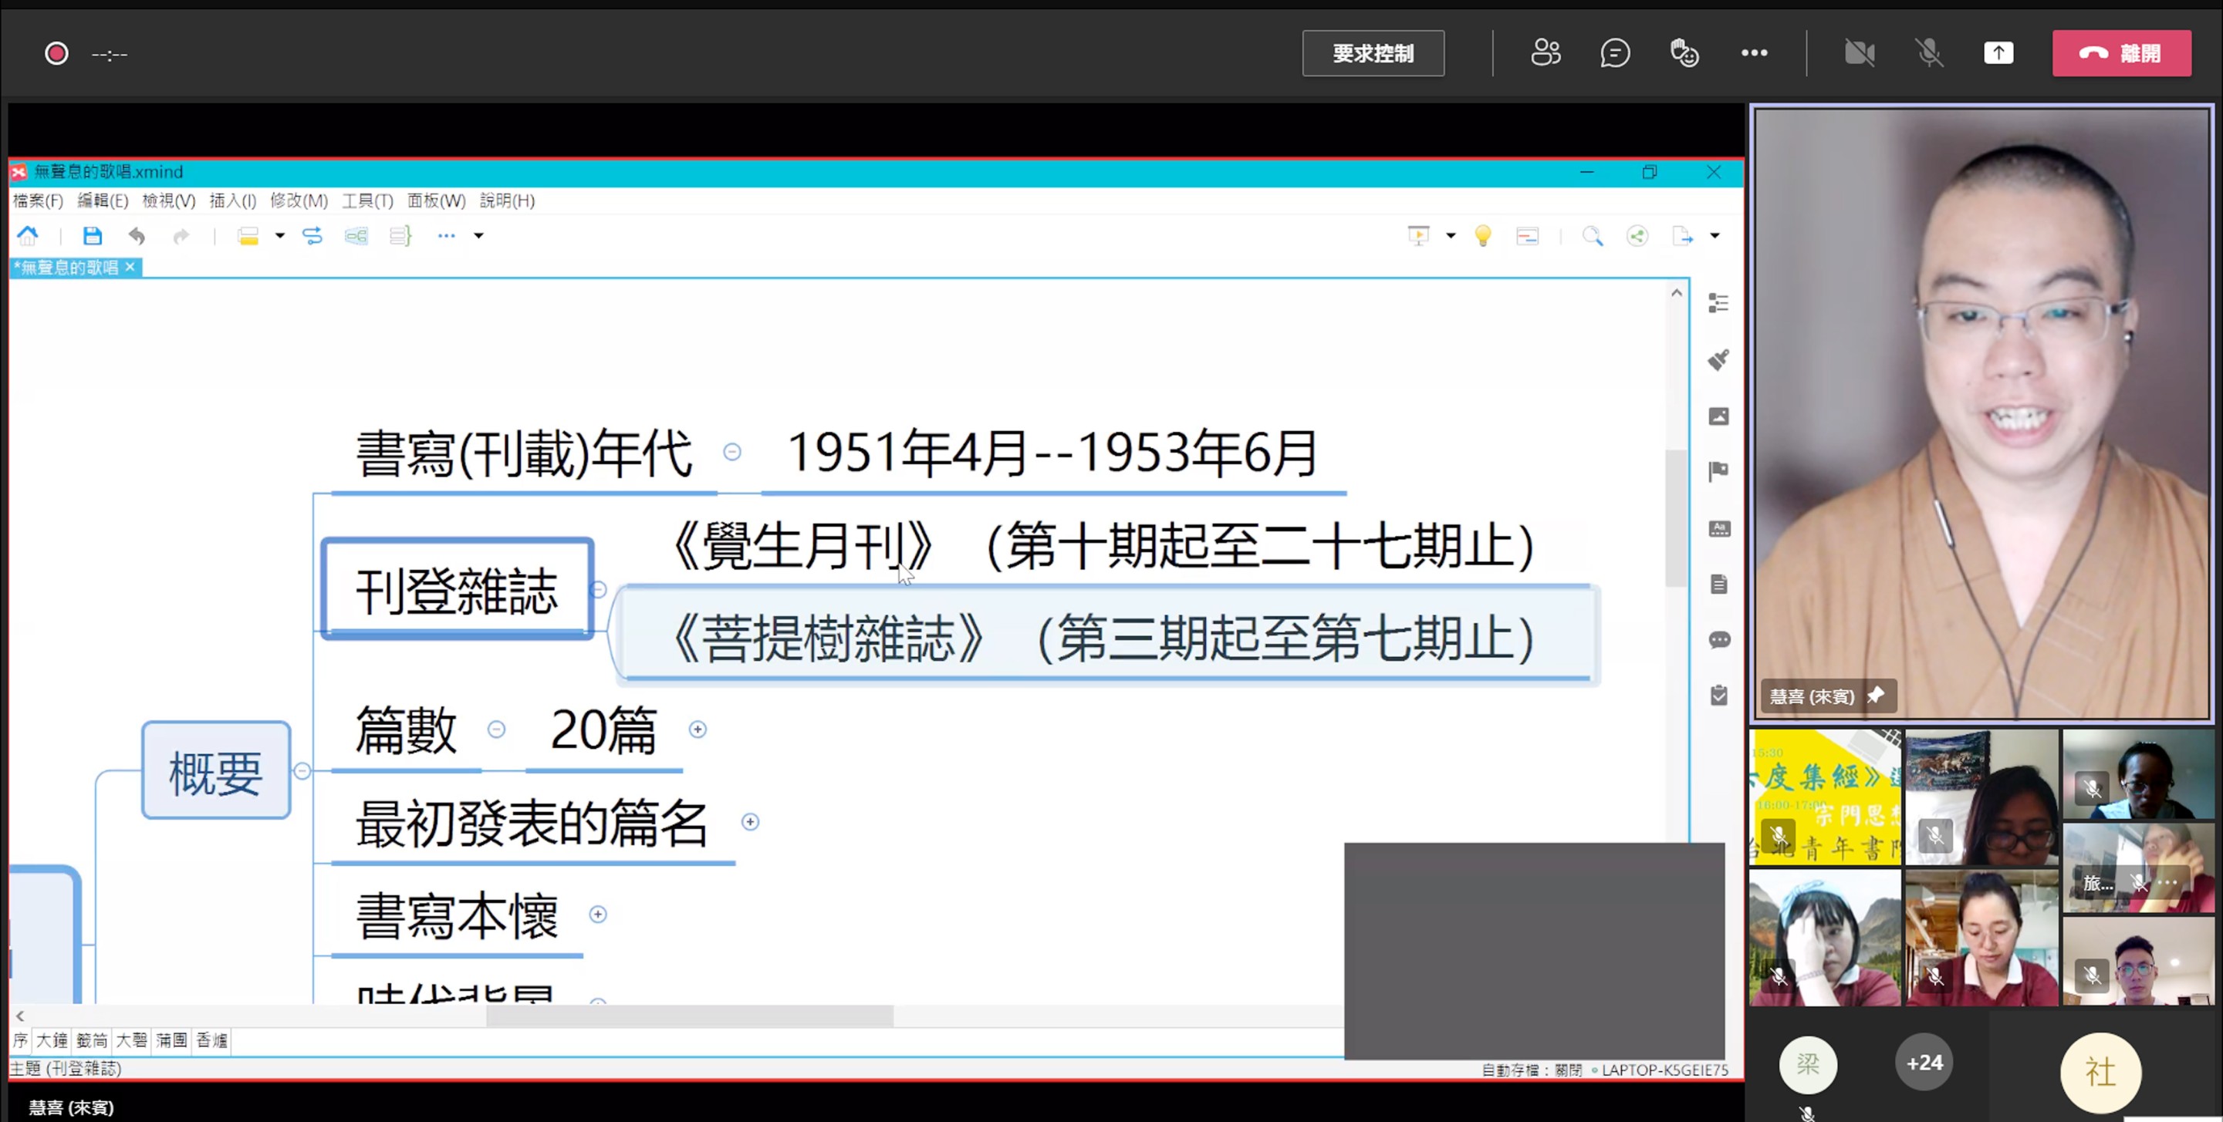Click the magnifier search icon in XMind
2223x1122 pixels.
pos(1592,235)
